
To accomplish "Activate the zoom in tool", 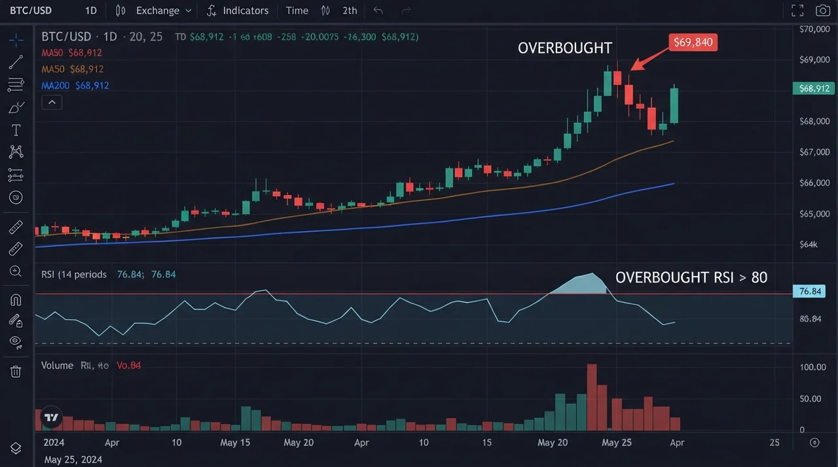I will (16, 271).
